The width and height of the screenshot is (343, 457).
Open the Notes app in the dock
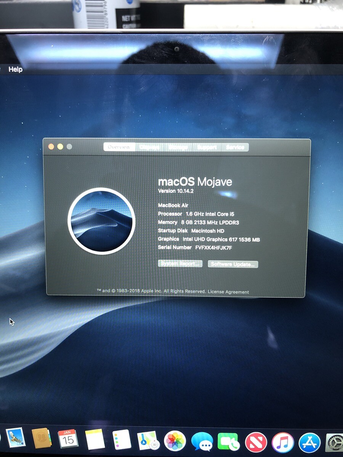click(95, 440)
